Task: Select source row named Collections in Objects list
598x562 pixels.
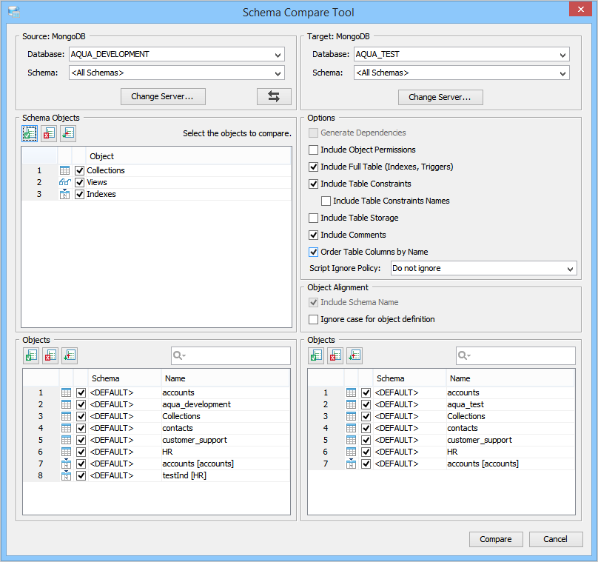Action: pyautogui.click(x=156, y=416)
